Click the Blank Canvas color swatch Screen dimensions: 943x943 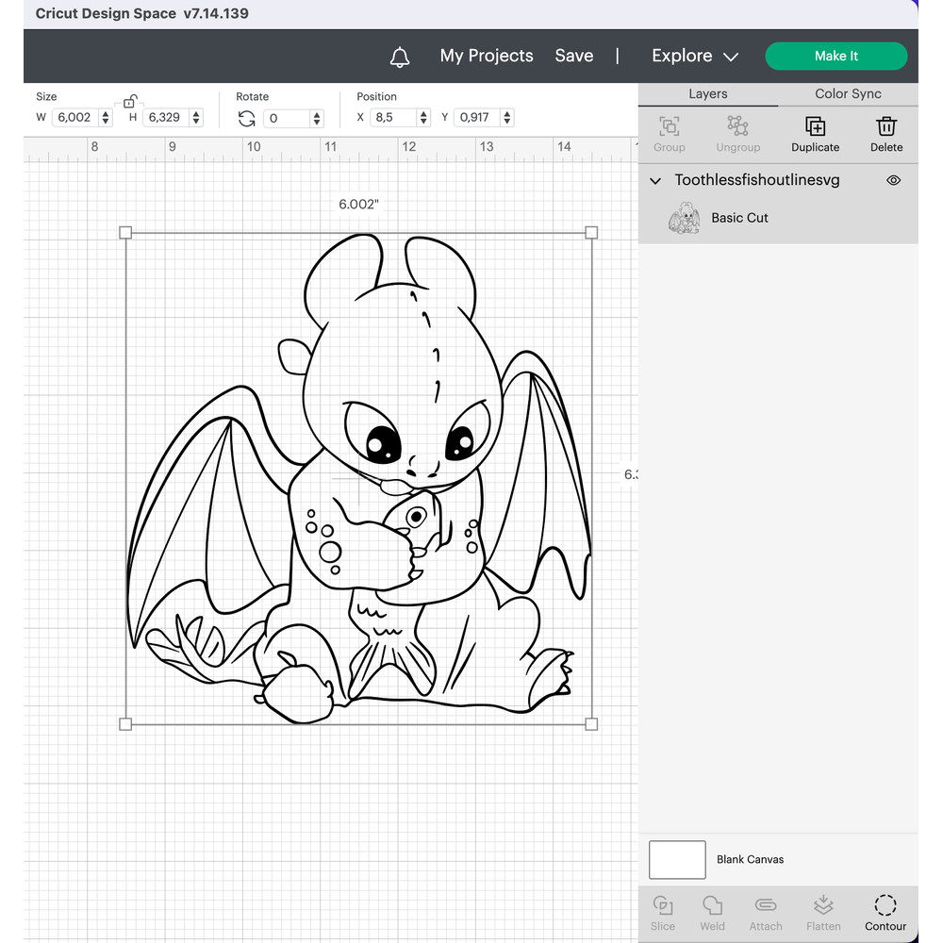(x=677, y=859)
